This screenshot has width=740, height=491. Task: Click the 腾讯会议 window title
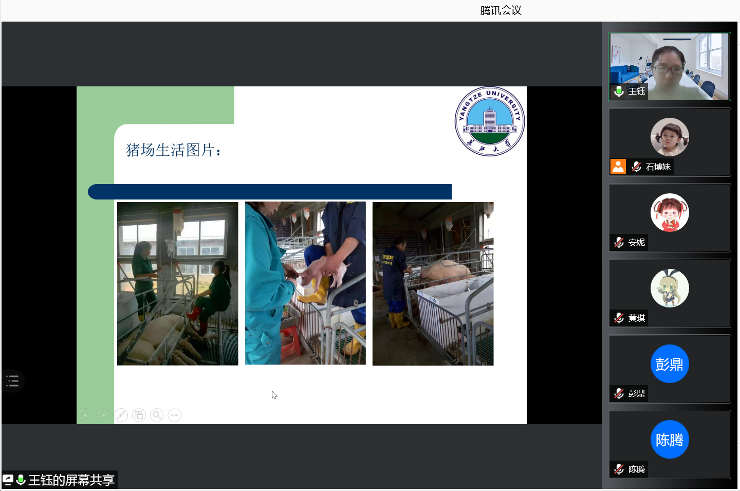pos(501,10)
